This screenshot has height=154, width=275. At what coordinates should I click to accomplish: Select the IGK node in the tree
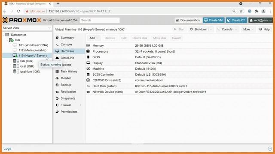click(17, 40)
